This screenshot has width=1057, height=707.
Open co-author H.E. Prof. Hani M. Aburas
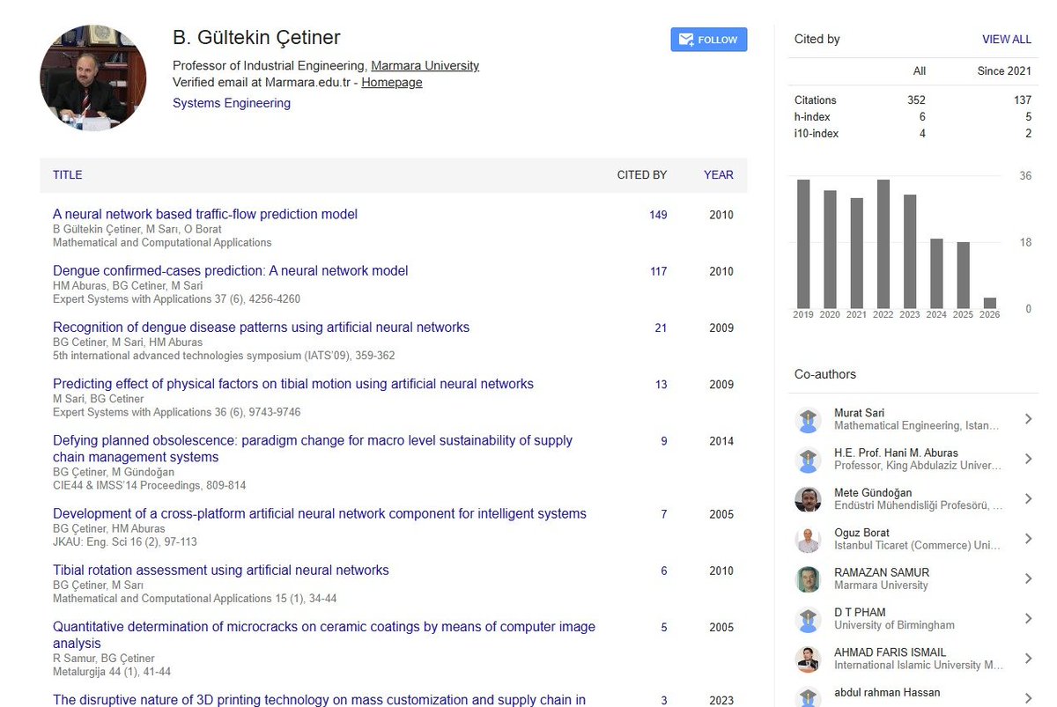(x=896, y=453)
